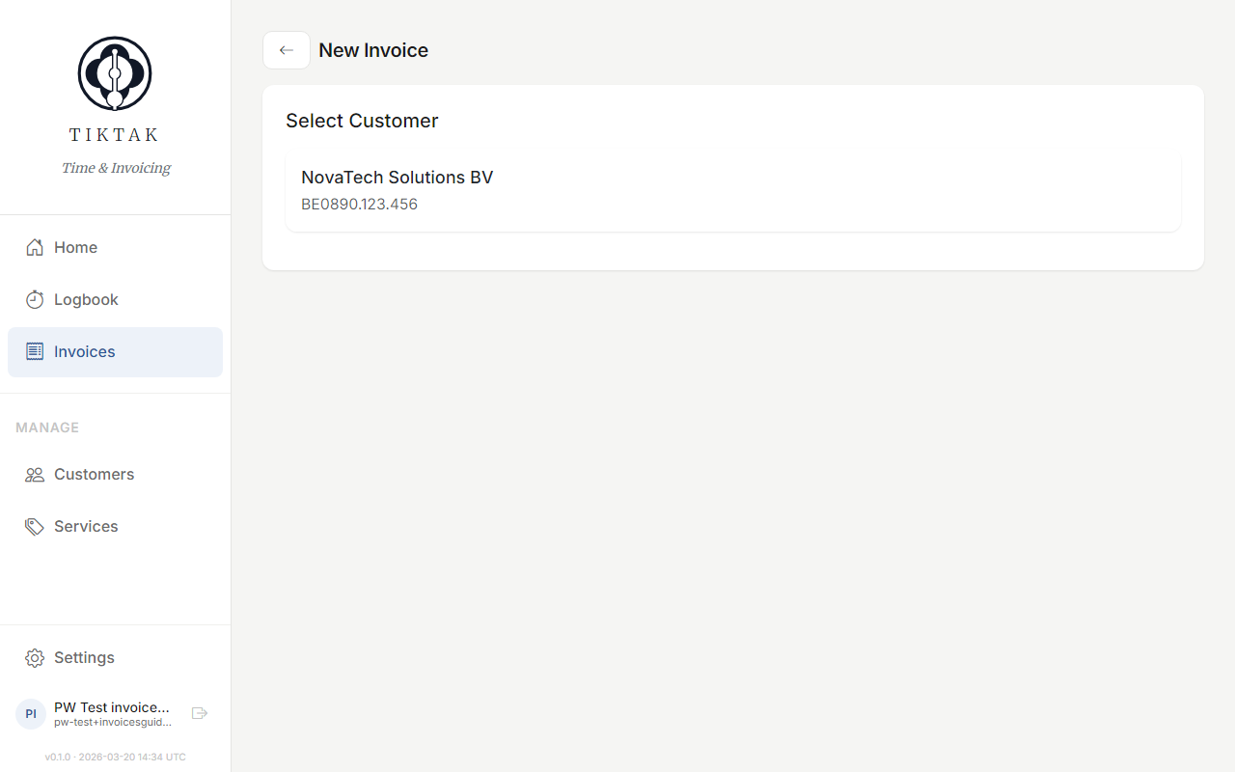Click the version text at sidebar bottom
The image size is (1235, 772).
115,757
